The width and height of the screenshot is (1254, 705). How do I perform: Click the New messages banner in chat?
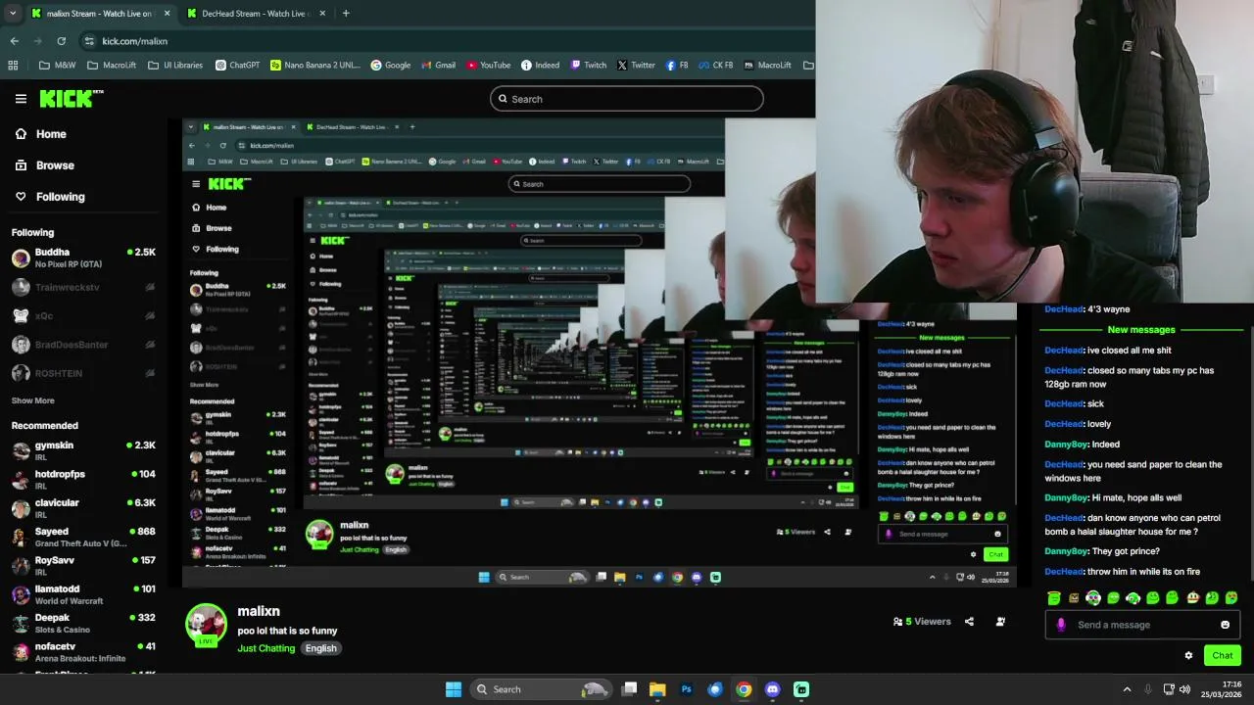coord(1140,330)
